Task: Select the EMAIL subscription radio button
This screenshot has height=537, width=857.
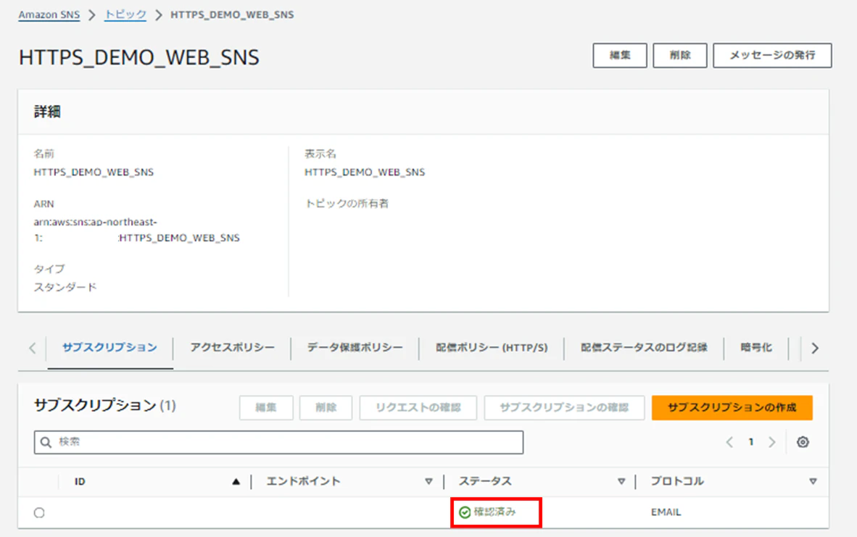Action: [39, 512]
